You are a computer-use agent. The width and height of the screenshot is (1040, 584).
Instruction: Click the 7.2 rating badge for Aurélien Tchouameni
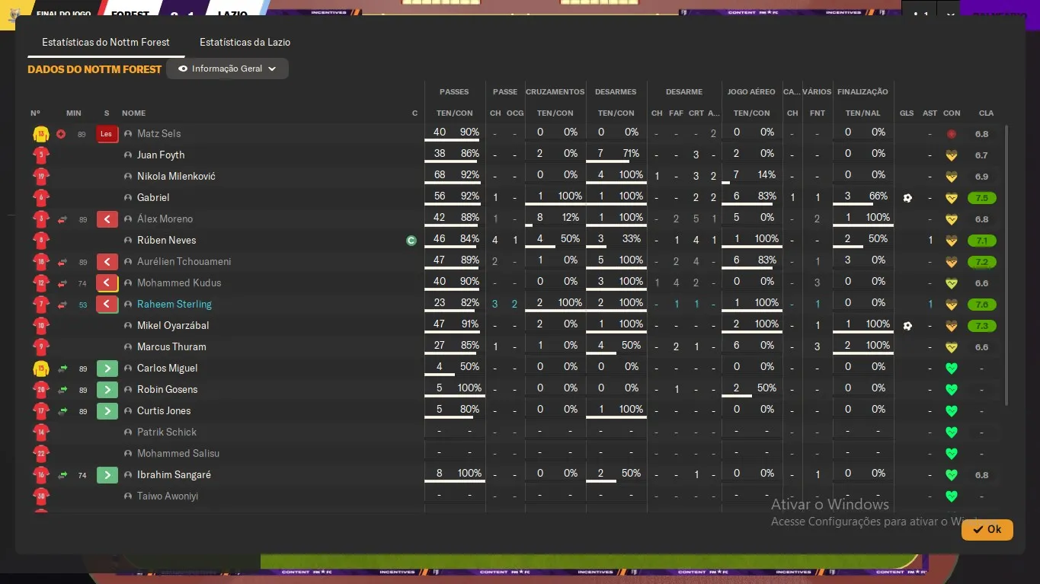point(981,262)
